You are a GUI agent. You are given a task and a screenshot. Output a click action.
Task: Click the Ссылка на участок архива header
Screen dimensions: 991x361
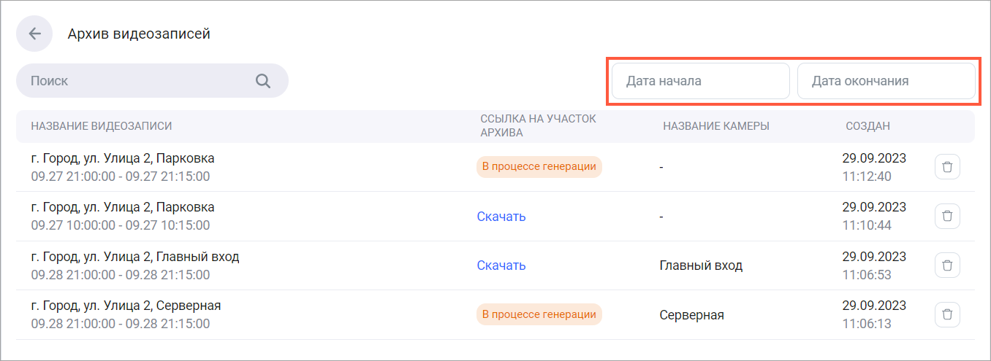(x=538, y=126)
